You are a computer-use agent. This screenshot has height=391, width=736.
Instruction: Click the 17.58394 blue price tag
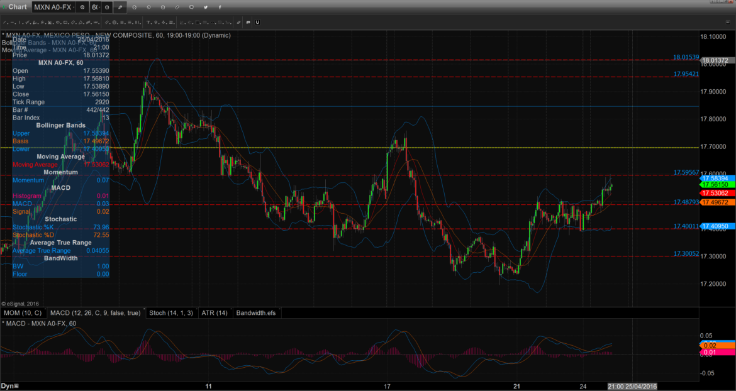(x=715, y=179)
